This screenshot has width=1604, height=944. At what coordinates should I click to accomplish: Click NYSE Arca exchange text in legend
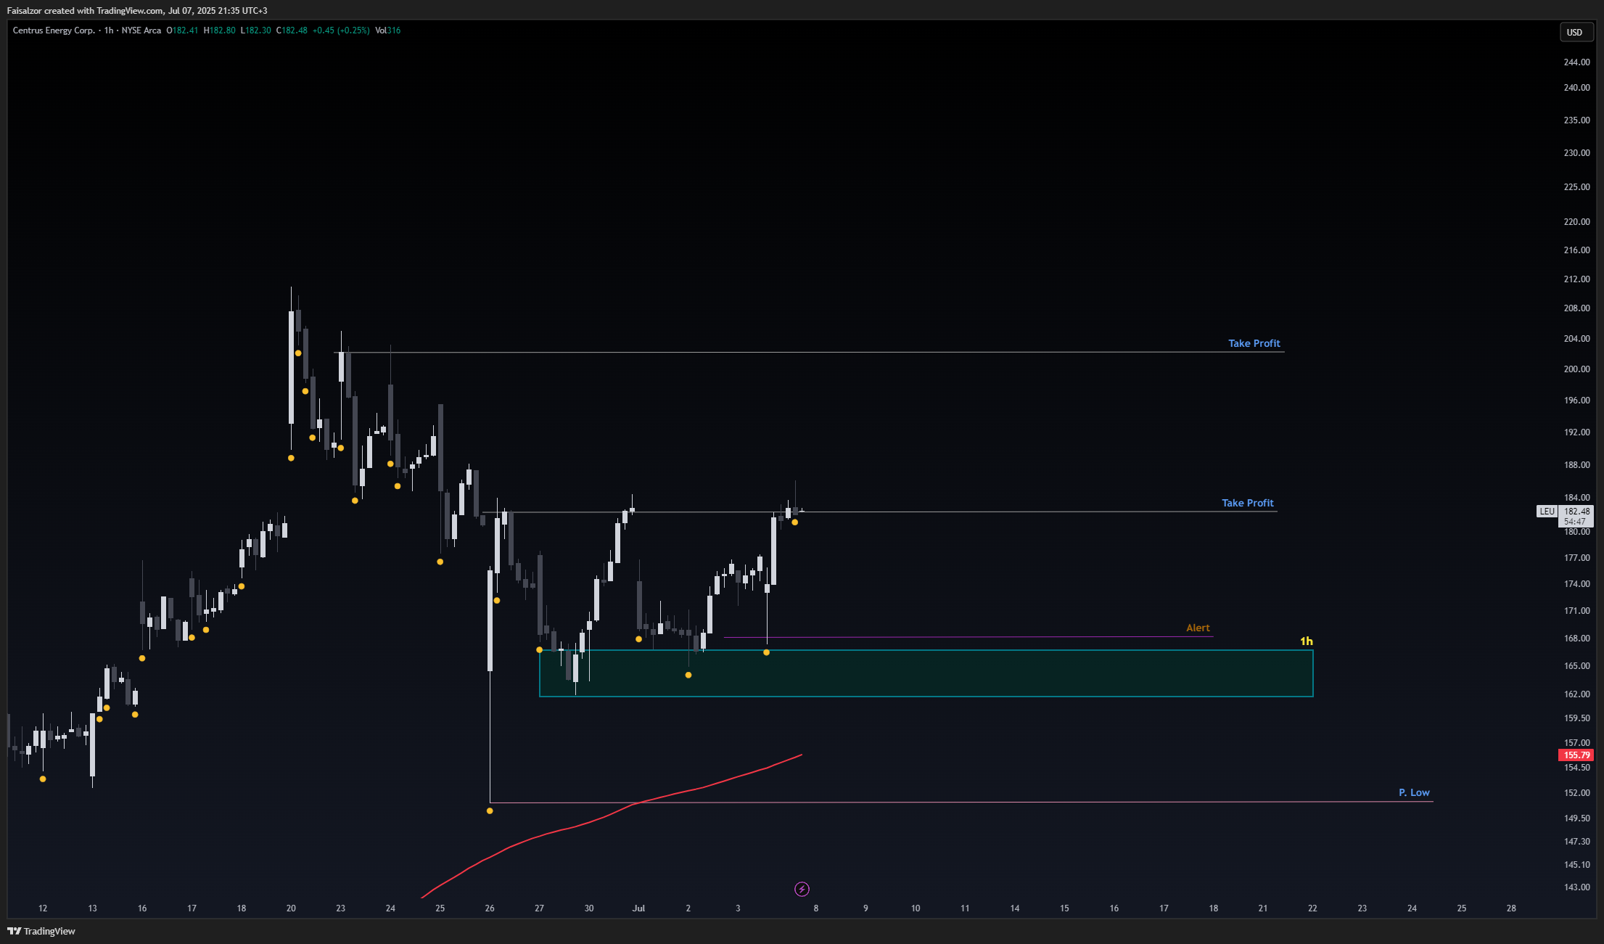tap(141, 30)
